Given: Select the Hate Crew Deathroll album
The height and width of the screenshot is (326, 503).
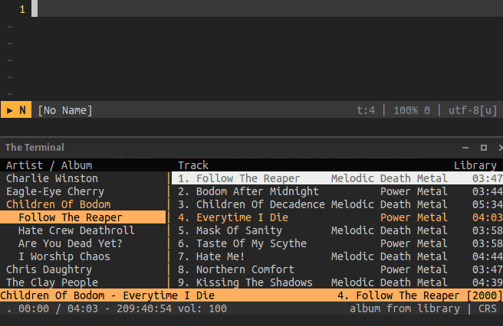Looking at the screenshot, I should tap(77, 230).
